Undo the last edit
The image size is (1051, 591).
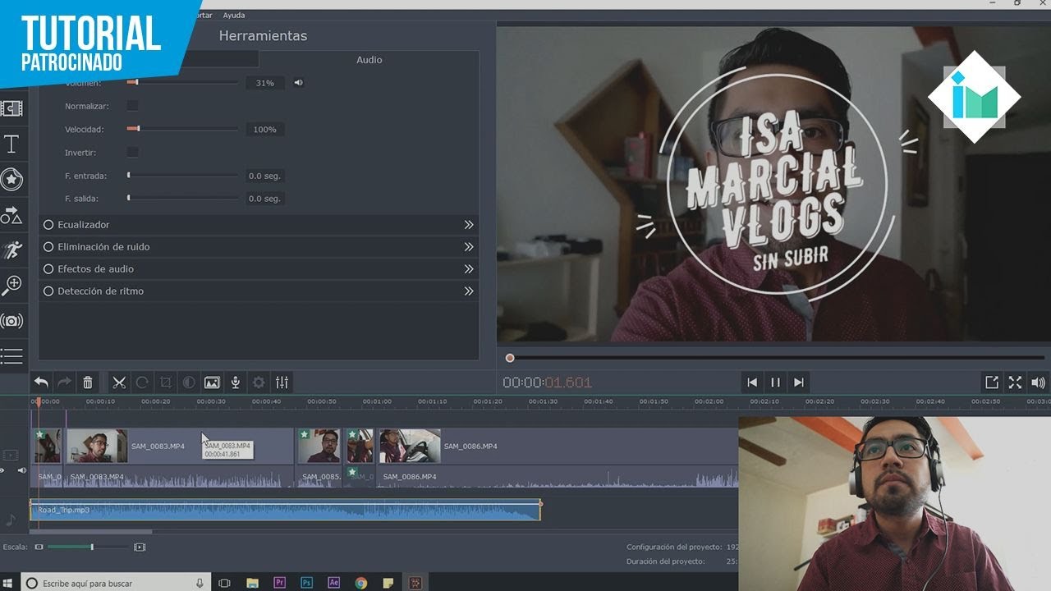[x=41, y=383]
